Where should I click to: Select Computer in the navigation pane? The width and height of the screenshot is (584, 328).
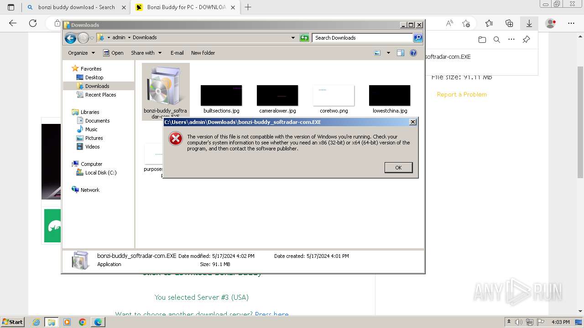(91, 164)
